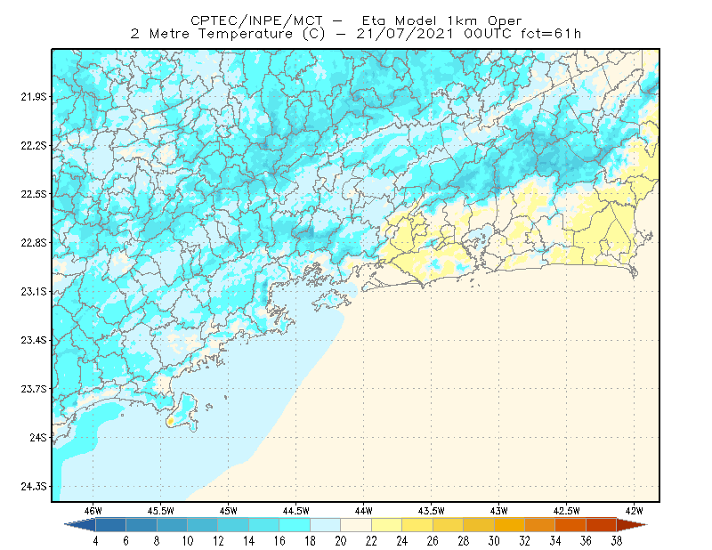This screenshot has height=550, width=712.
Task: Click the 43.5W longitude axis label
Action: coord(432,511)
